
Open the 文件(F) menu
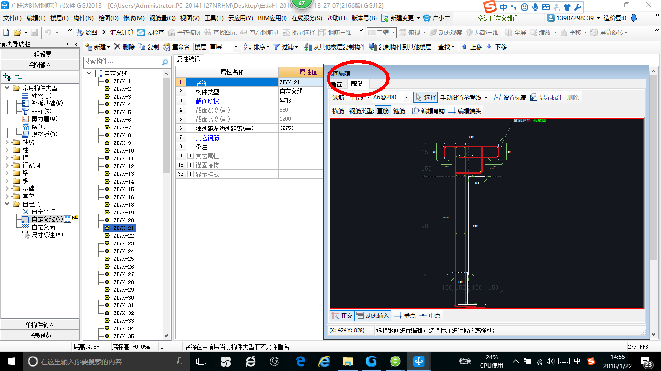click(x=13, y=18)
